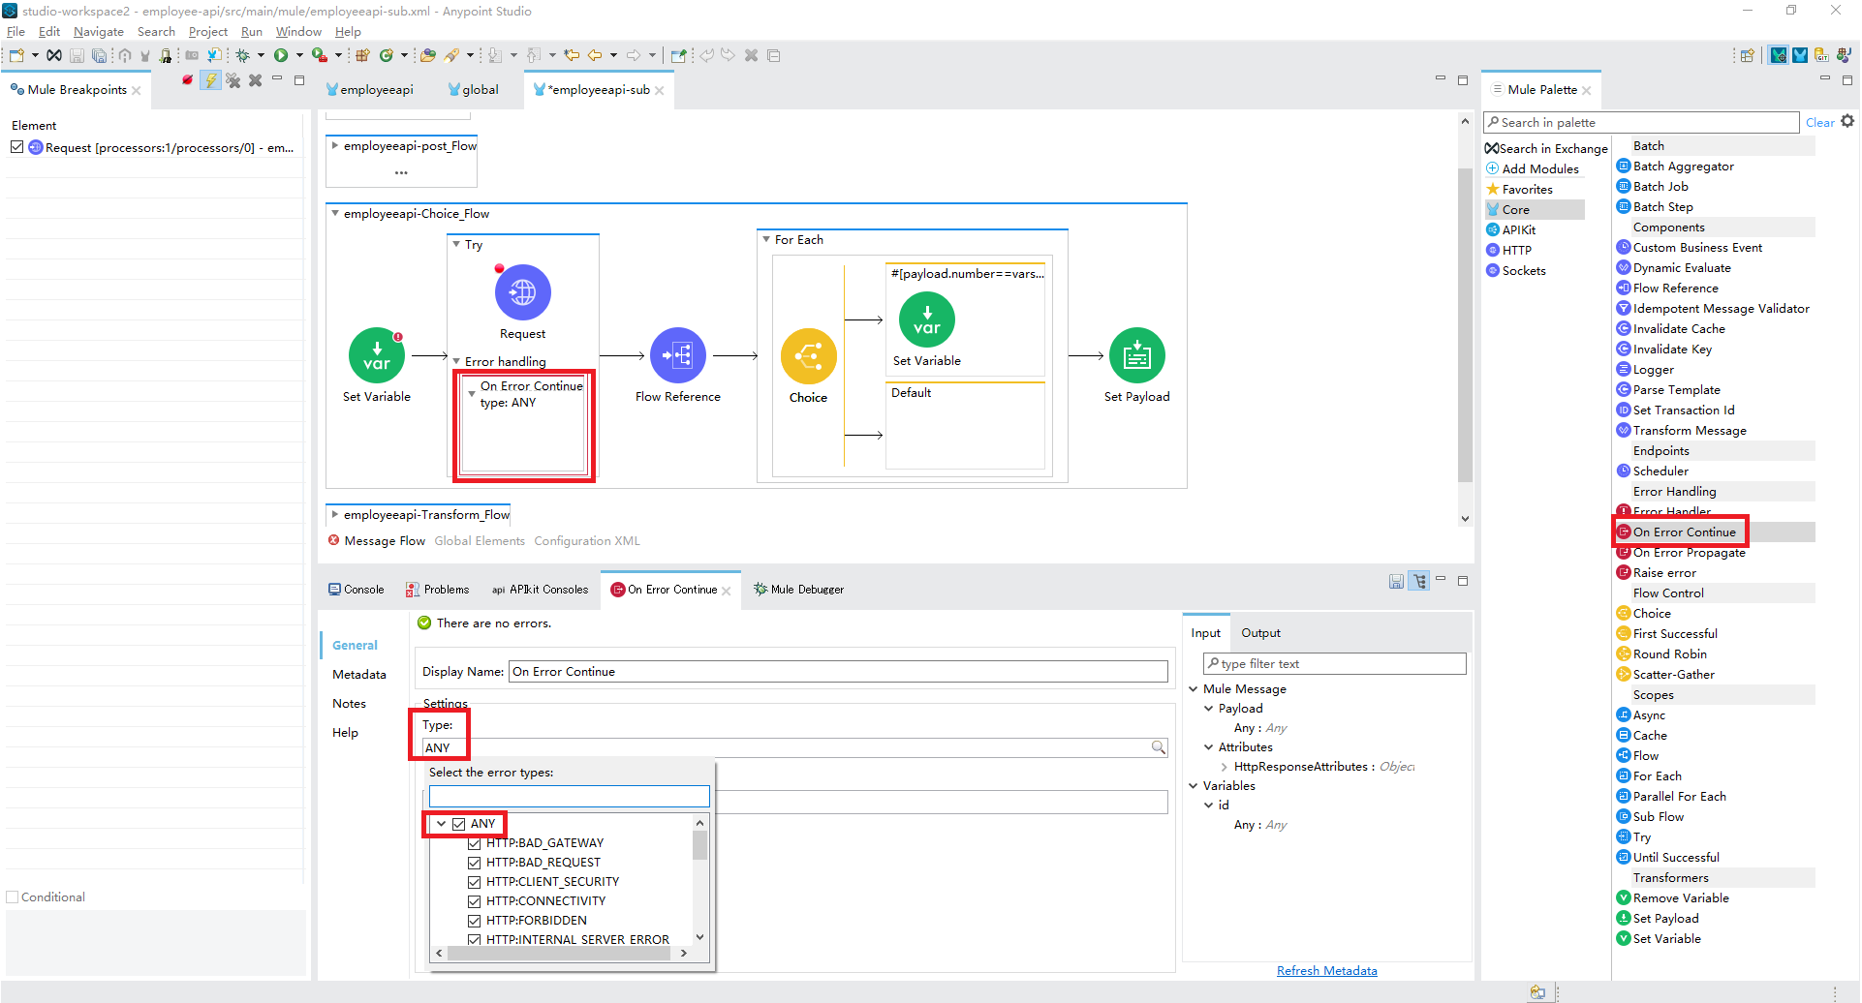Uncheck the ANY error type checkbox
This screenshot has width=1862, height=1003.
pos(459,824)
